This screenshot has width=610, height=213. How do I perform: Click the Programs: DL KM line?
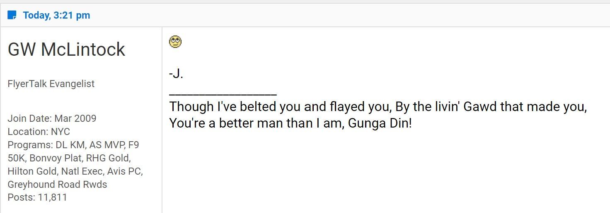(x=73, y=145)
